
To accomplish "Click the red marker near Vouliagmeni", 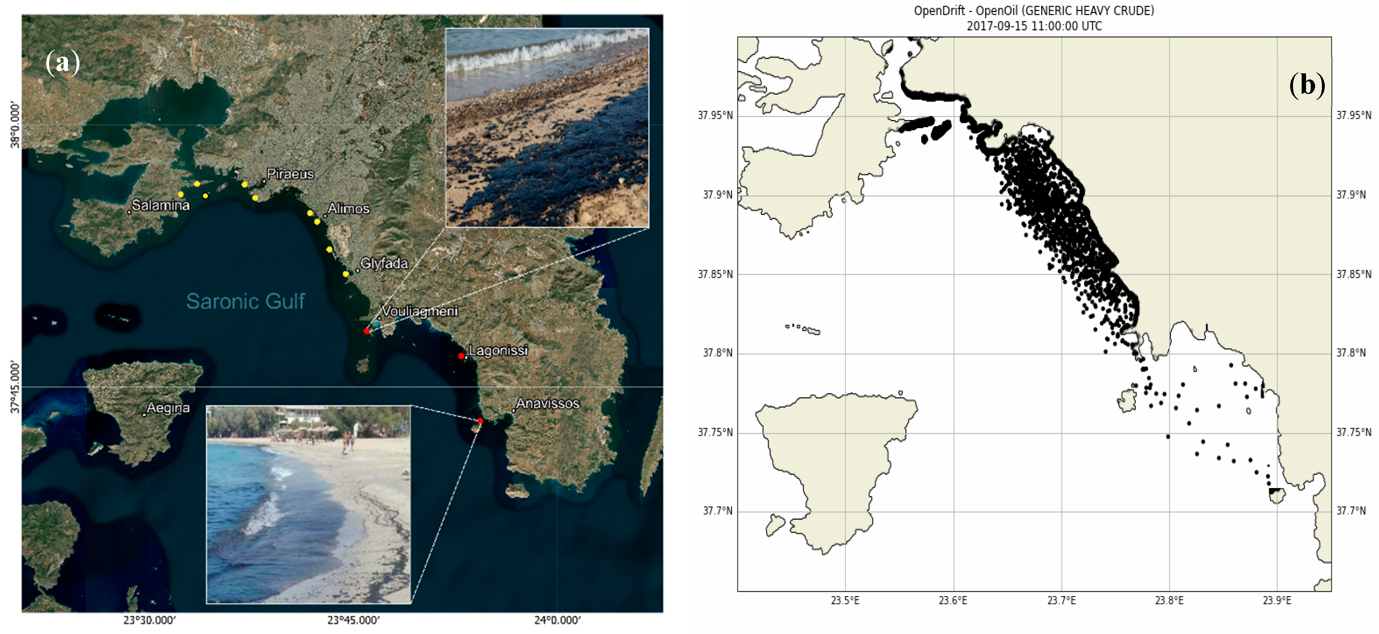I will [x=367, y=331].
